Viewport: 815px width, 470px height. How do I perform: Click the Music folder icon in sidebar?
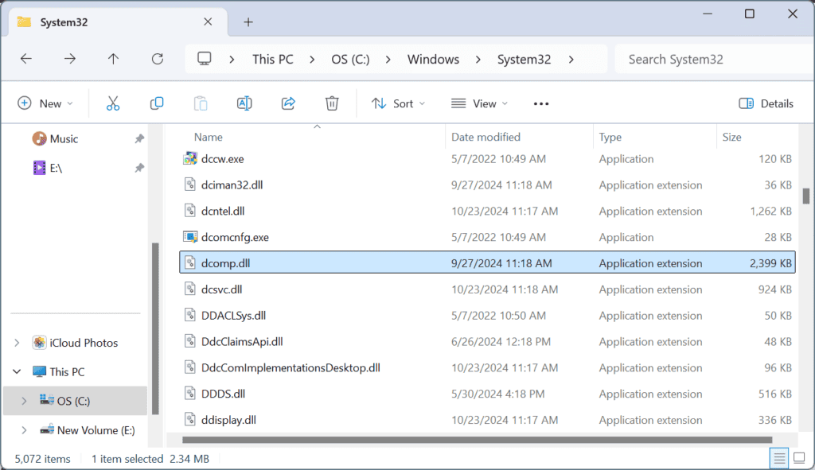(x=39, y=138)
